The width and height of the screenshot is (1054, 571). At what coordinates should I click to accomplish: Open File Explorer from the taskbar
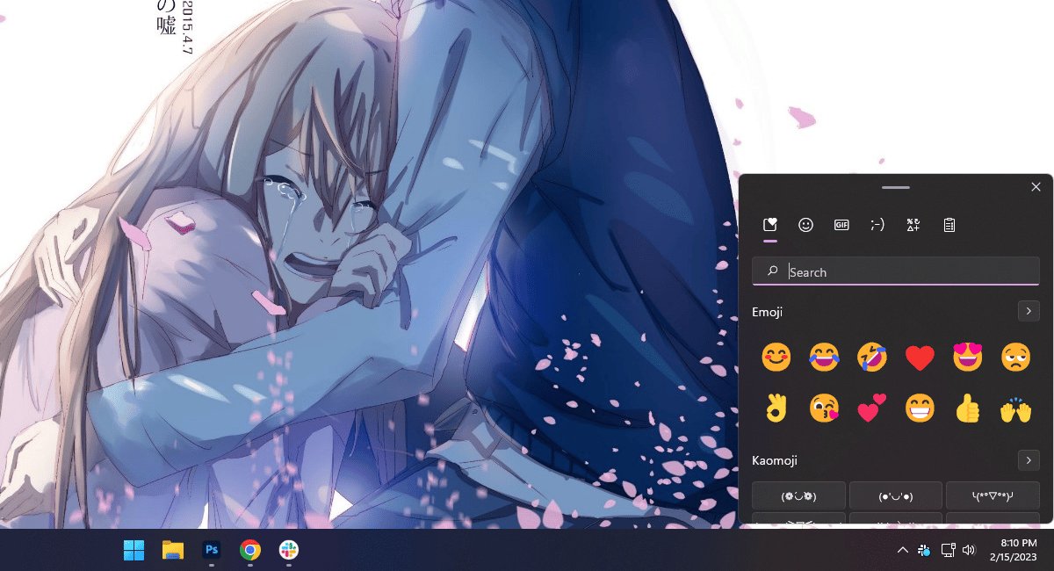[x=173, y=550]
